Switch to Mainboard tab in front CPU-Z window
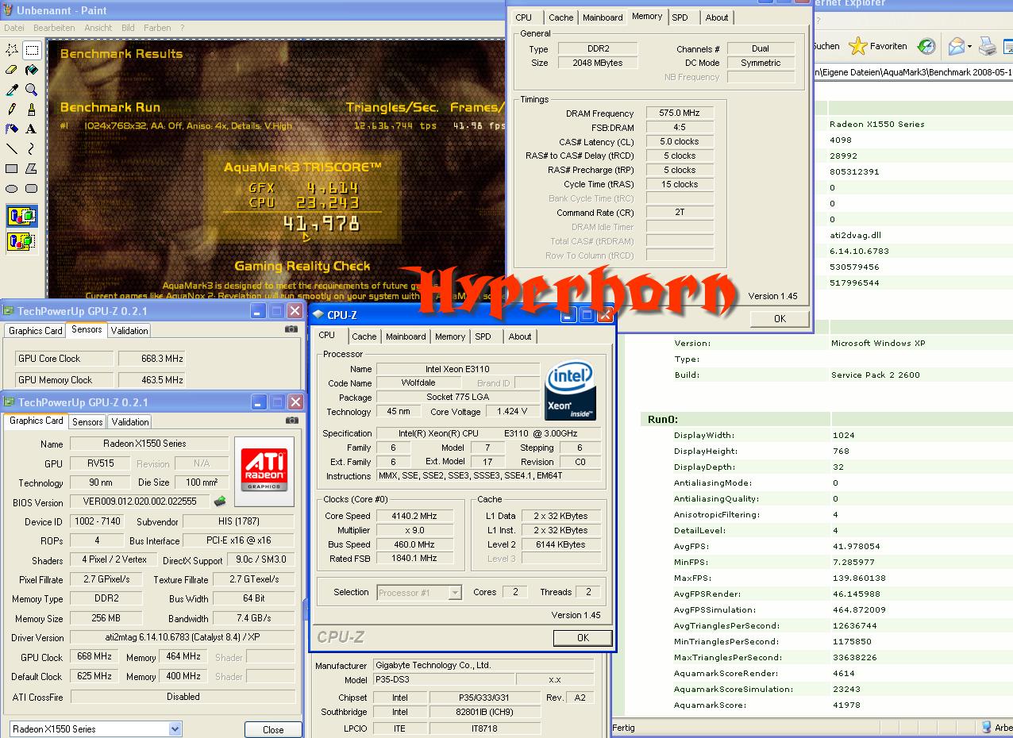Viewport: 1013px width, 738px height. click(x=406, y=336)
